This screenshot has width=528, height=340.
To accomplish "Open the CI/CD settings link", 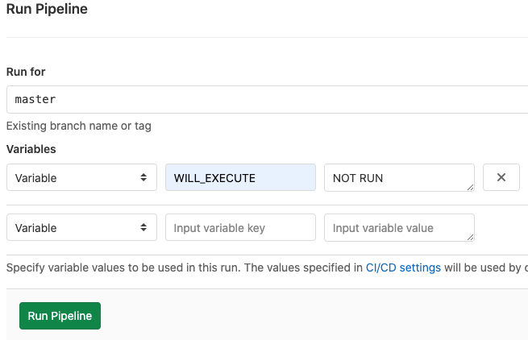I will coord(403,267).
